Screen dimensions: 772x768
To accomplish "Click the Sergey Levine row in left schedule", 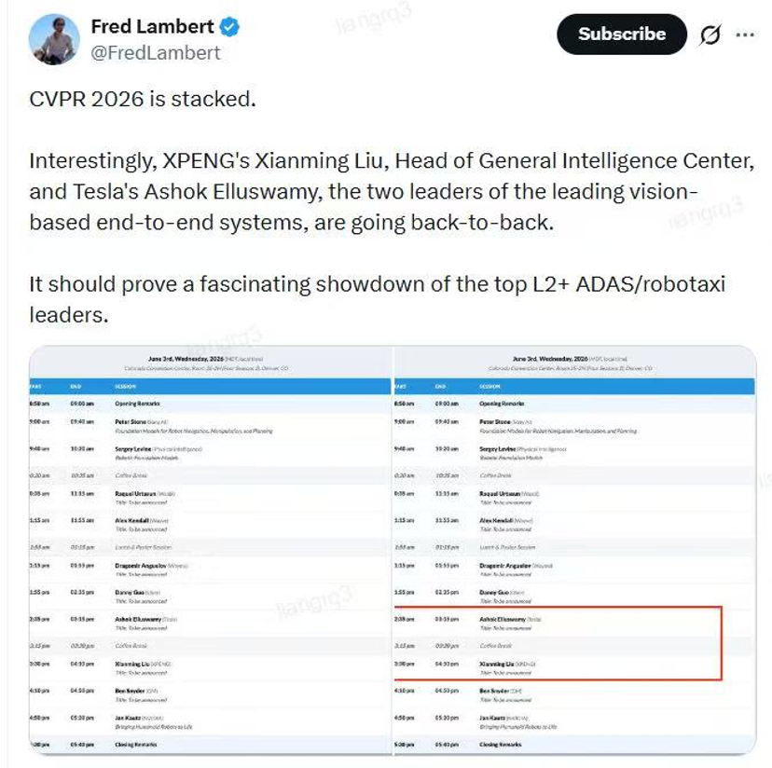I will click(x=210, y=453).
